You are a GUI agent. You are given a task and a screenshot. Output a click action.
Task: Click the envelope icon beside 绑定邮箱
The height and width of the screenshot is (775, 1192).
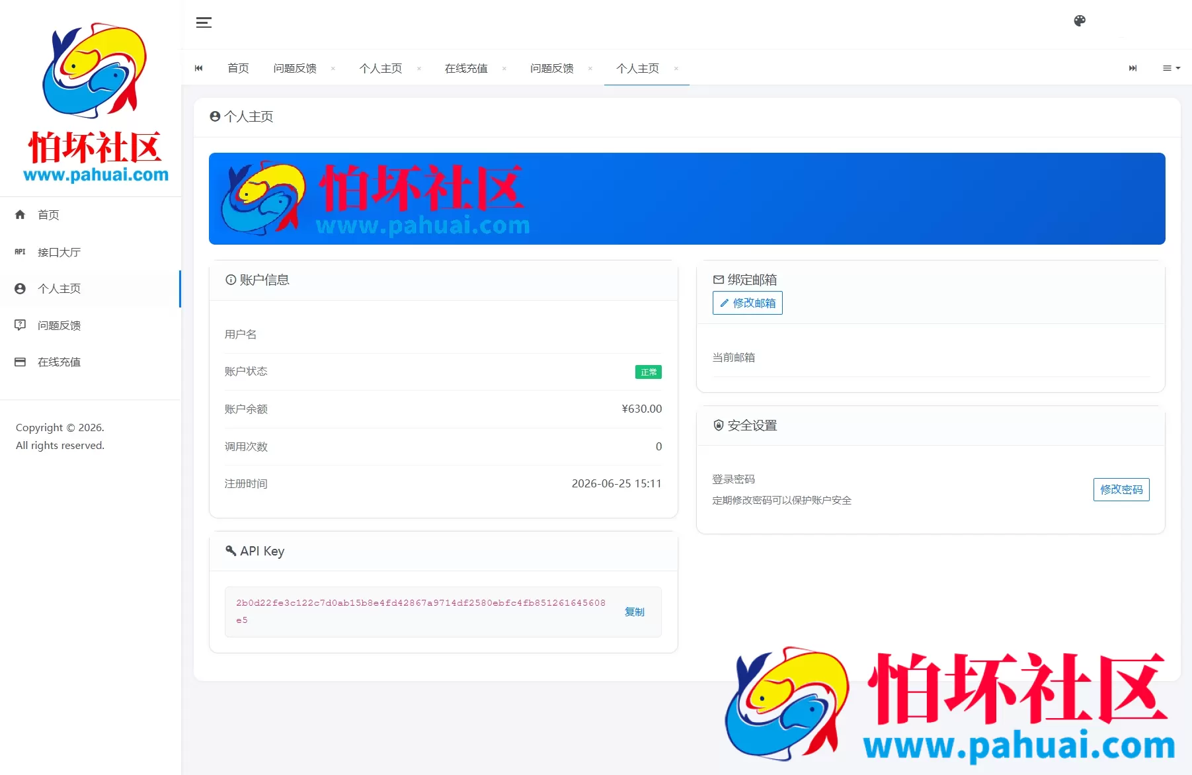click(x=719, y=280)
